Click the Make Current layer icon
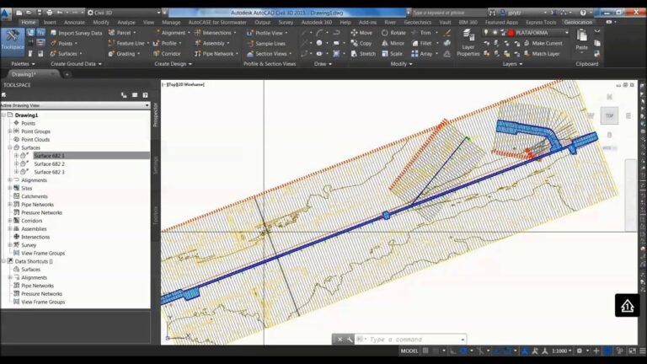This screenshot has width=647, height=364. (x=527, y=43)
